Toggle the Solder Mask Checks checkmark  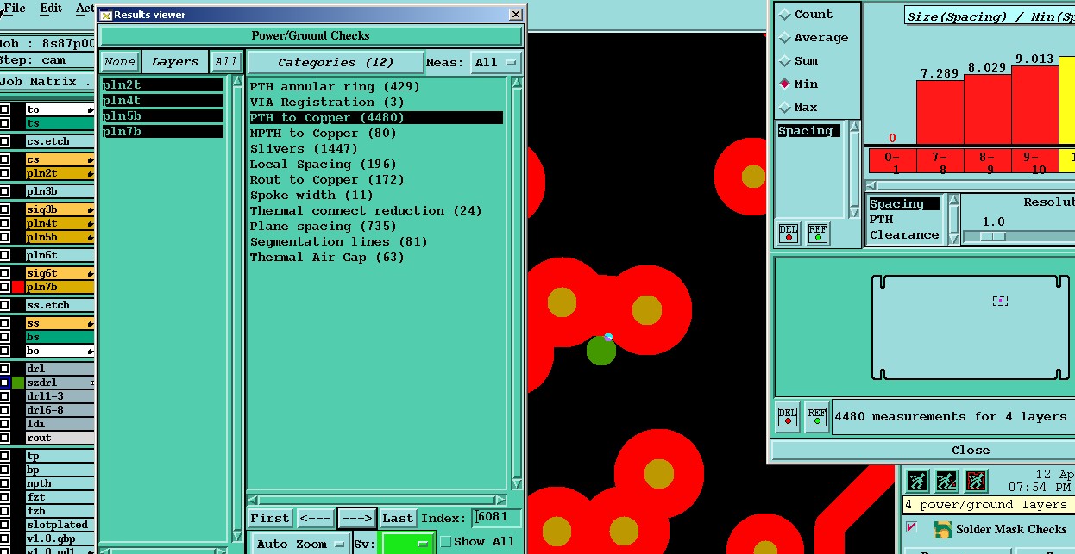(912, 527)
